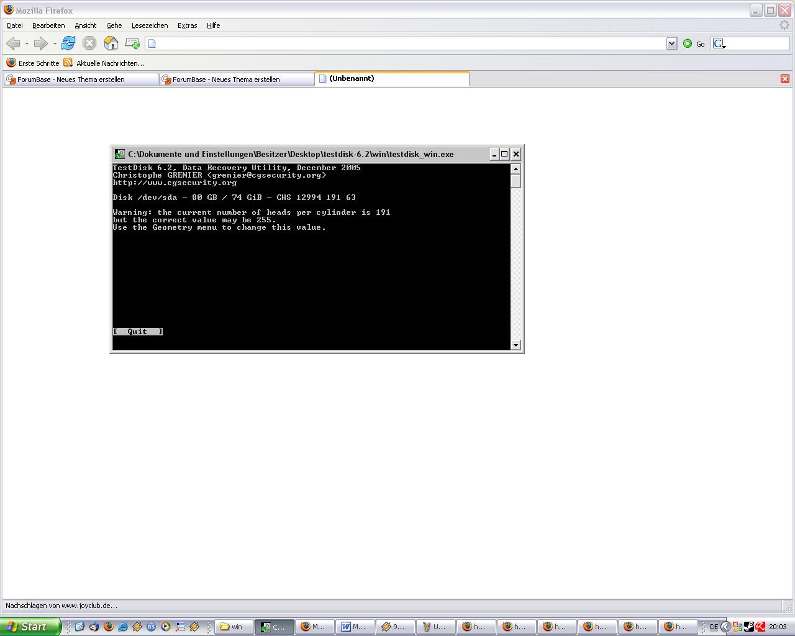Open the Lesezeichen menu
The height and width of the screenshot is (636, 795).
[x=150, y=25]
